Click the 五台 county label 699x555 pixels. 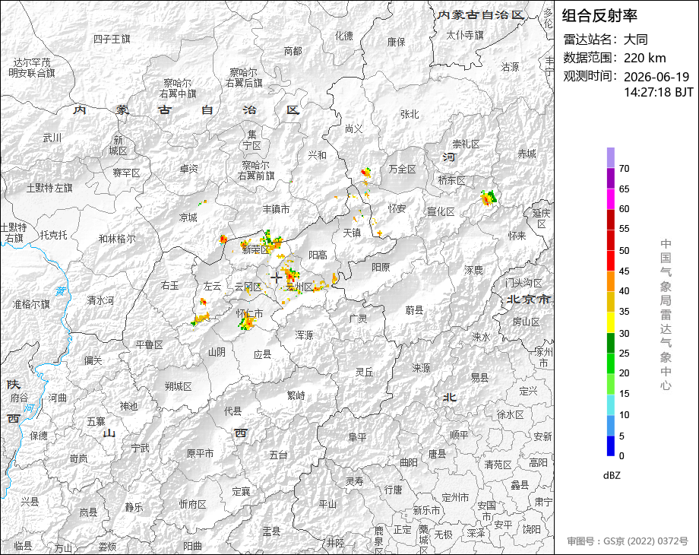tap(278, 455)
